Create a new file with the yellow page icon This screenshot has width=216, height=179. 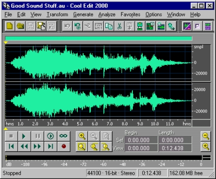click(x=10, y=26)
